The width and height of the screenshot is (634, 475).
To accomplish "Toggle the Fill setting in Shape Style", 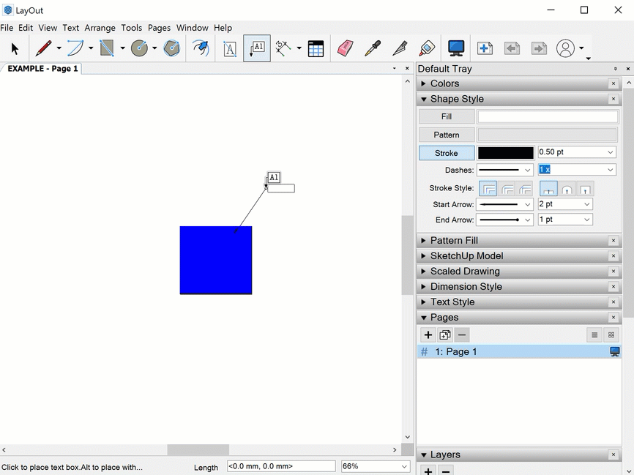I will coord(446,116).
